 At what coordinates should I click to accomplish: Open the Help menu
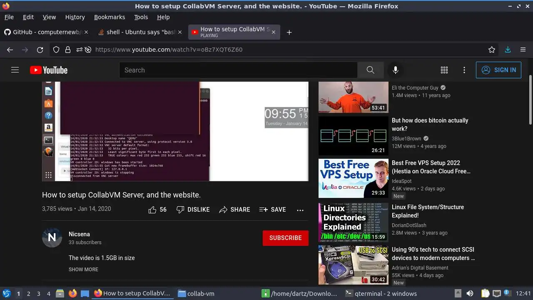(163, 17)
